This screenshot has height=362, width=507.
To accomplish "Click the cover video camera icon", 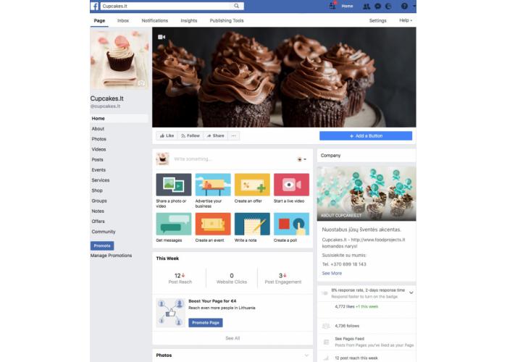I will [x=162, y=37].
